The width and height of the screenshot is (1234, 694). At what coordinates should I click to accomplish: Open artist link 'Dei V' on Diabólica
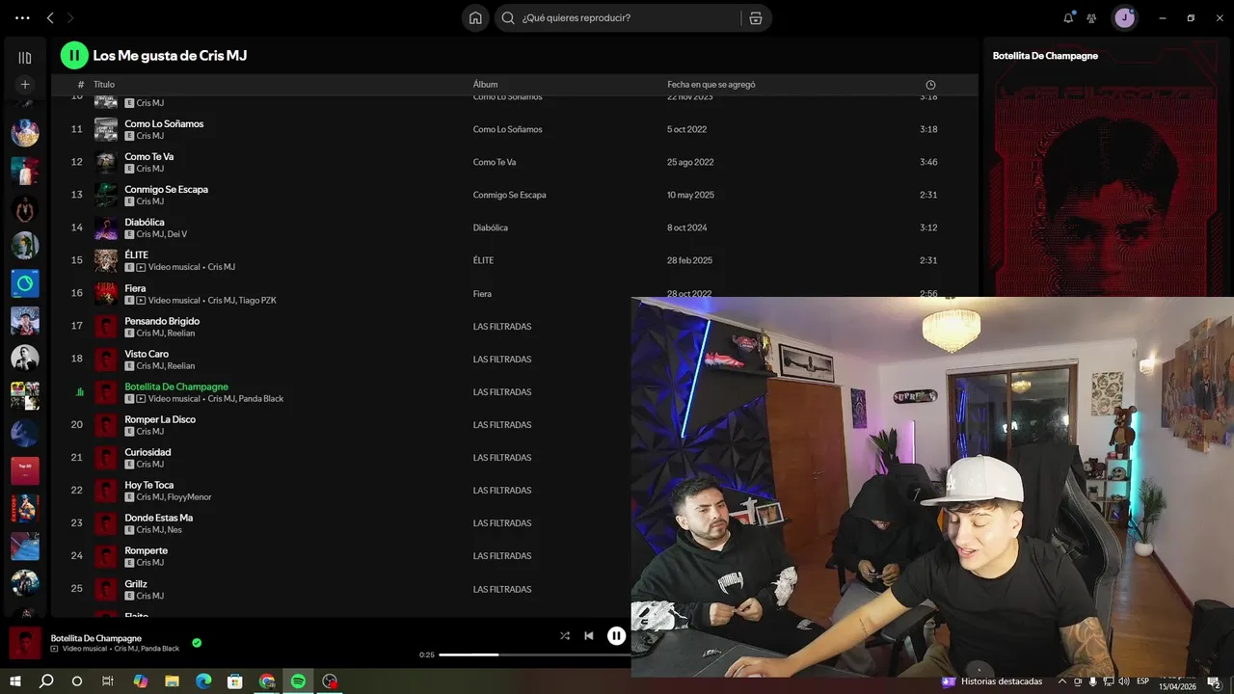[x=177, y=234]
